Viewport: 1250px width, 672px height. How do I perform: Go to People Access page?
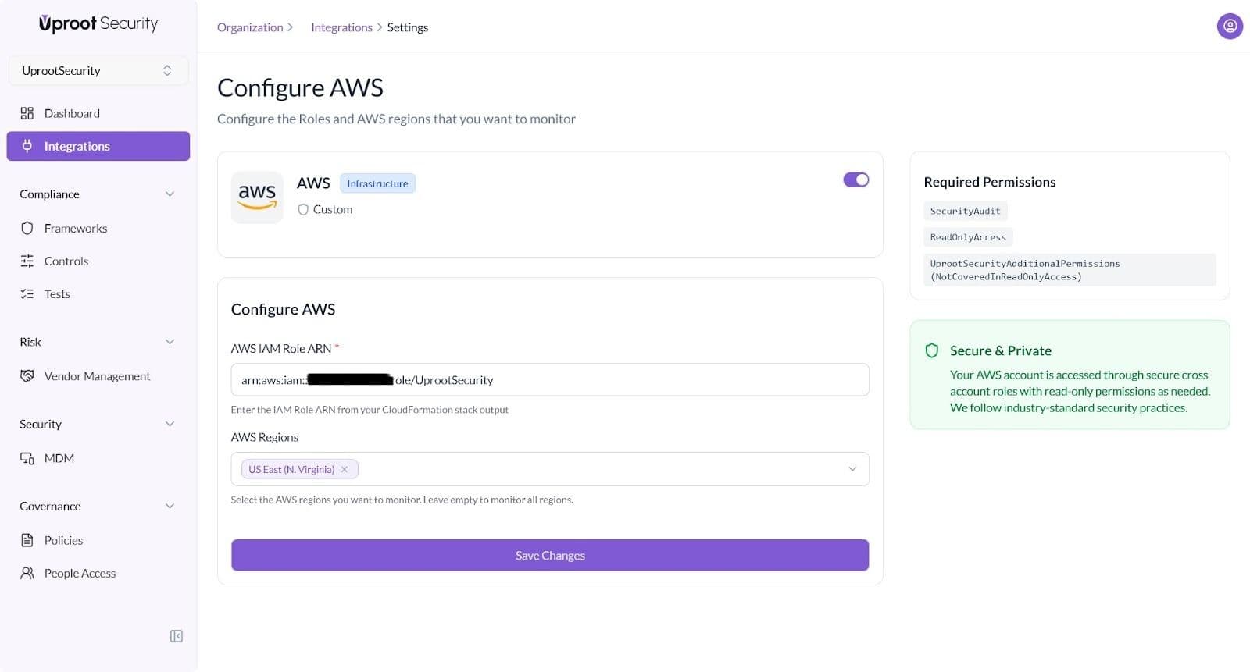[x=80, y=573]
